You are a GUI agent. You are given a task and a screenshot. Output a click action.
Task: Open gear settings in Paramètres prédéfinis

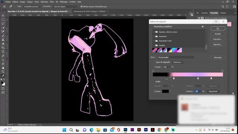(x=202, y=26)
